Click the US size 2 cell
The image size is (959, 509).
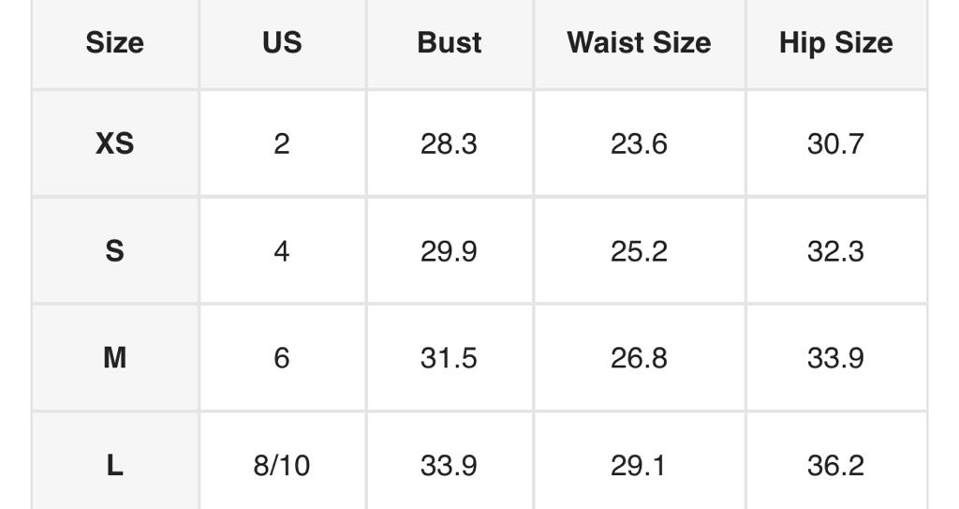[282, 143]
